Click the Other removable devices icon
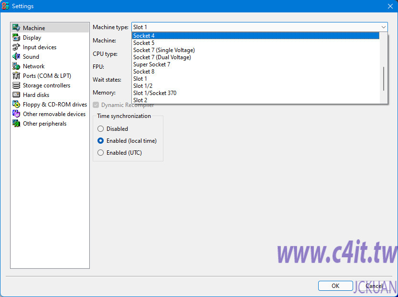The width and height of the screenshot is (398, 297). click(x=16, y=114)
